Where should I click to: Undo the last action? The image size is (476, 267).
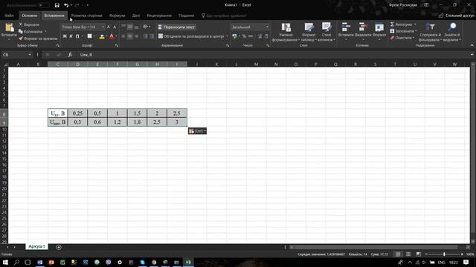click(x=66, y=5)
